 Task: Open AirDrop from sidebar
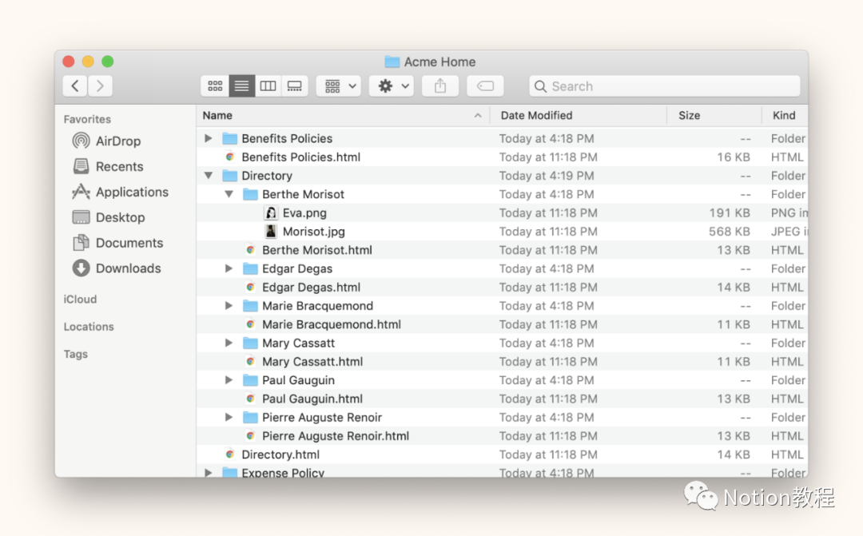tap(117, 141)
